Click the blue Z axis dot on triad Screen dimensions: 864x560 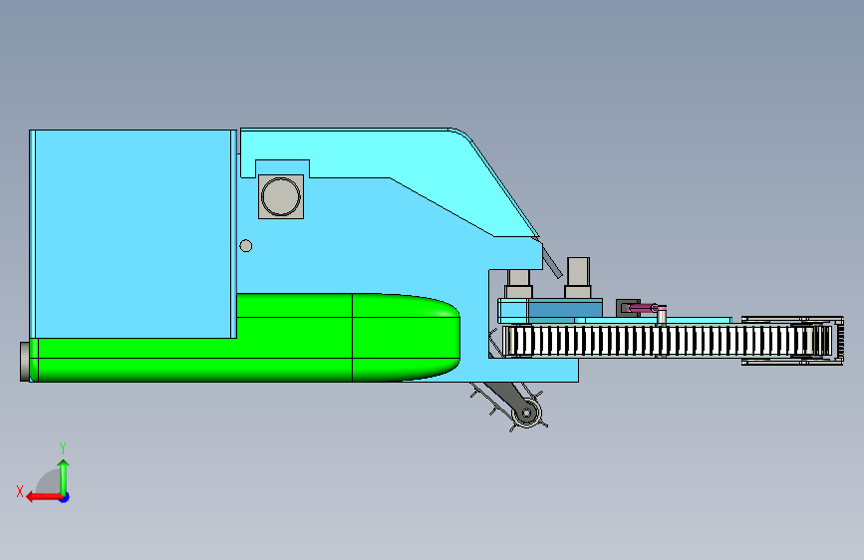point(65,497)
